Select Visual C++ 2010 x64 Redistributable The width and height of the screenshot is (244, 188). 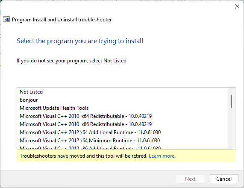[122, 116]
